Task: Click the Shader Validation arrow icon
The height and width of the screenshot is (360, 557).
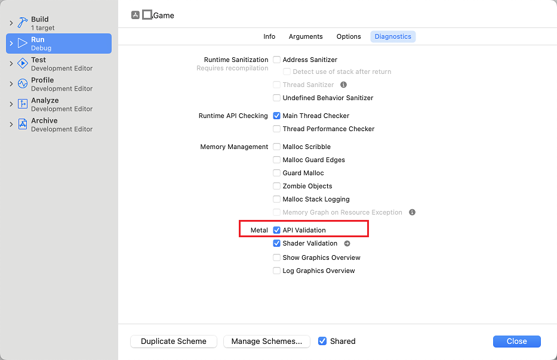Action: (347, 243)
